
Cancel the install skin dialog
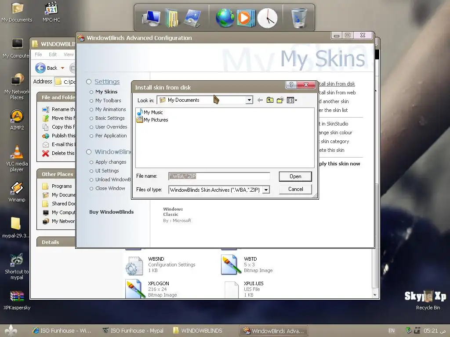tap(295, 189)
